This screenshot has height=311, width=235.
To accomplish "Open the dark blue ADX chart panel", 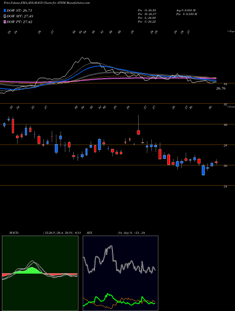I will tap(120, 273).
